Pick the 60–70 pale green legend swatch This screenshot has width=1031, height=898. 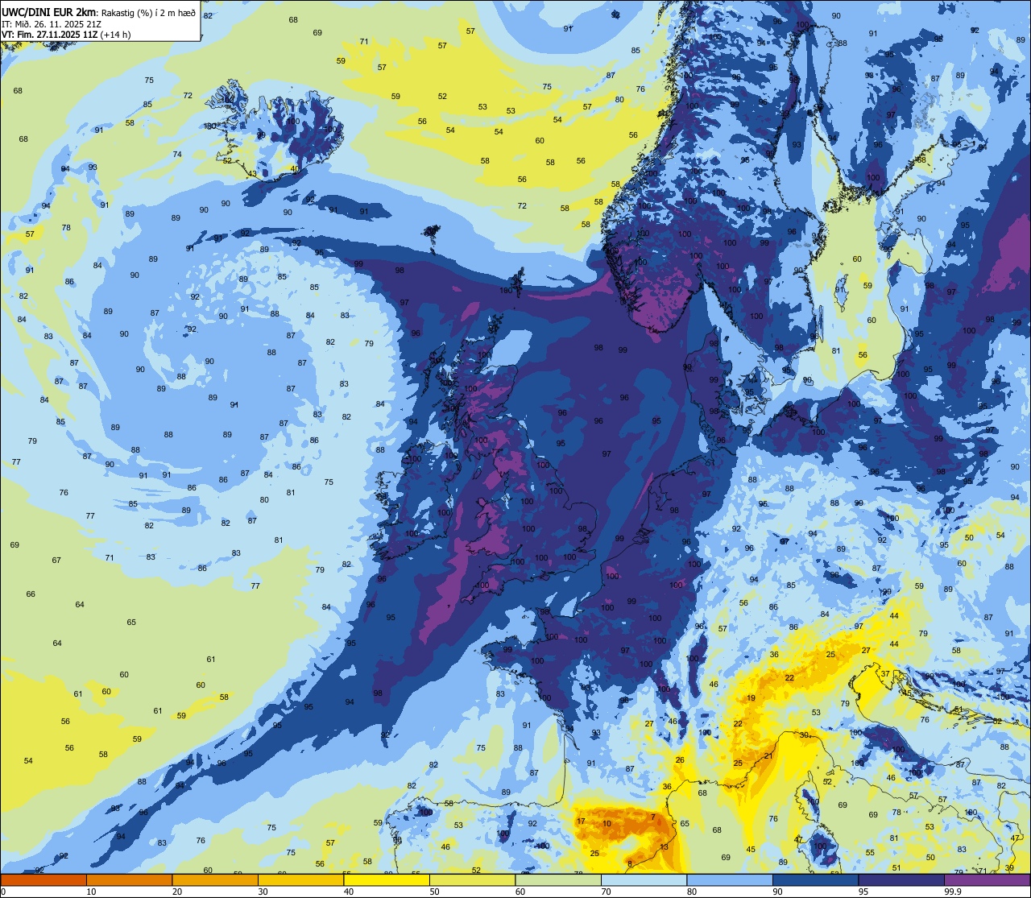coord(558,880)
